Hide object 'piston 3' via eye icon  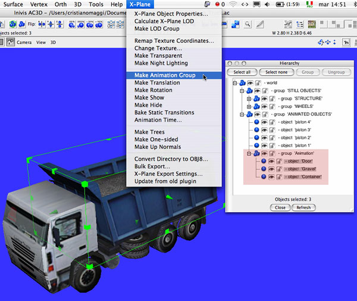264,130
